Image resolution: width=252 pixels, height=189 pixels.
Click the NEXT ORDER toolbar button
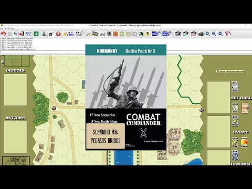coord(68,34)
